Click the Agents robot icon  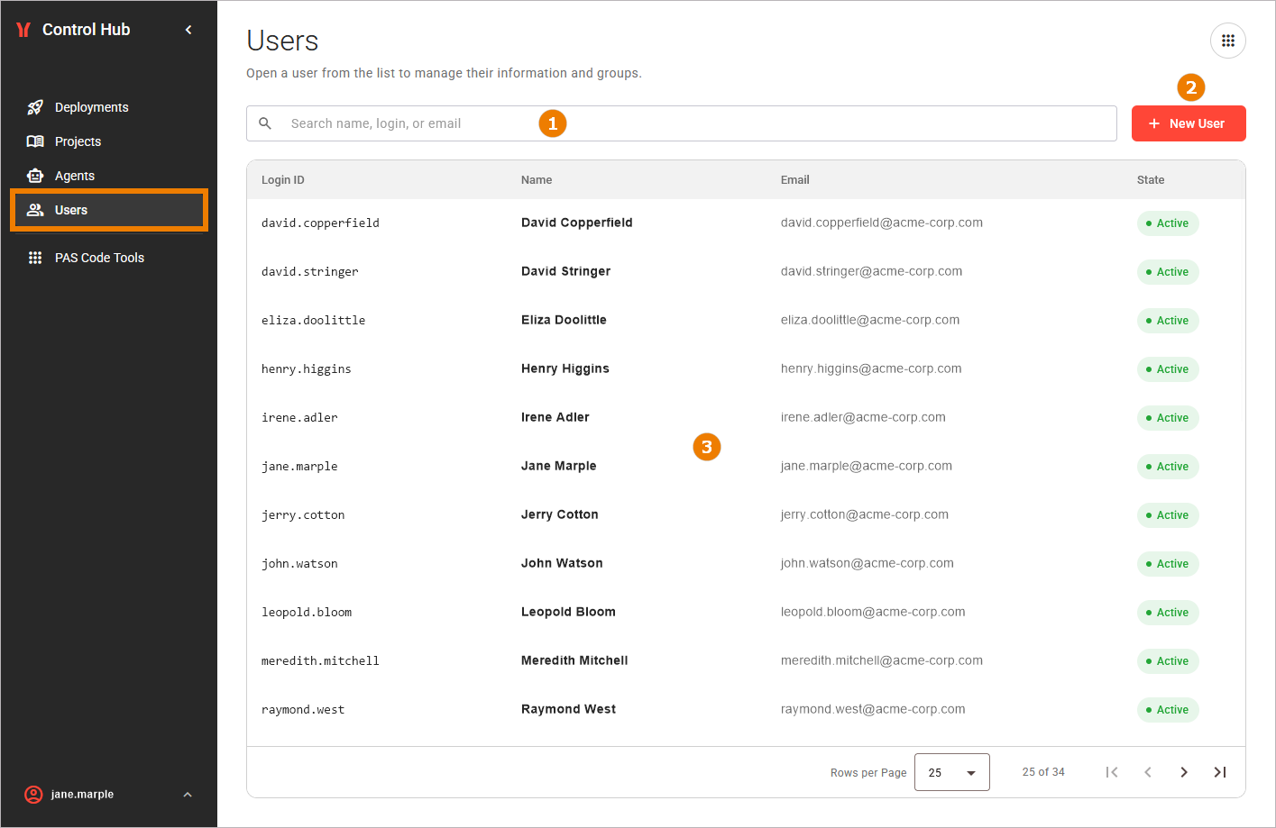point(35,176)
